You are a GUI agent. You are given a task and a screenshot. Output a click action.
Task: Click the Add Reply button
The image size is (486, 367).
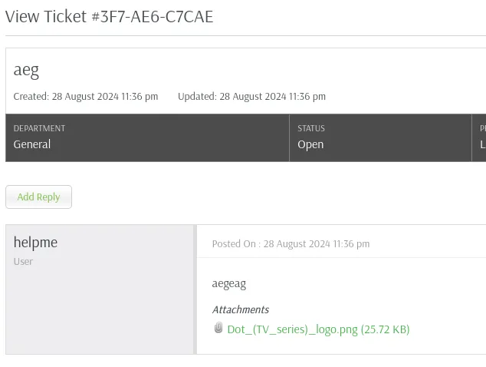coord(39,197)
